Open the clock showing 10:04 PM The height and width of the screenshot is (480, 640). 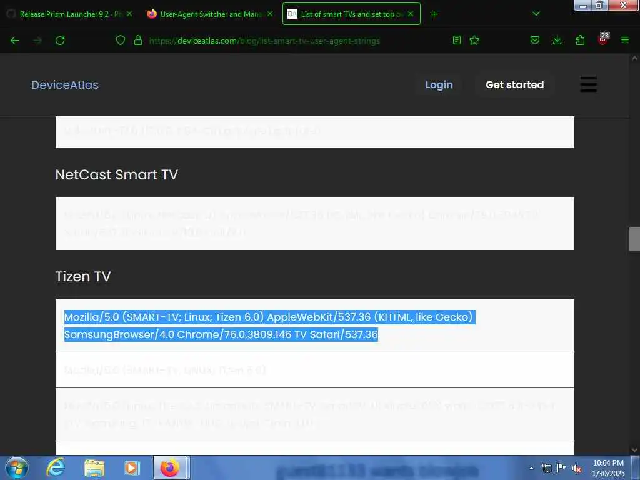coord(608,468)
